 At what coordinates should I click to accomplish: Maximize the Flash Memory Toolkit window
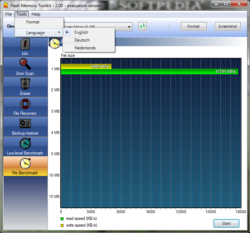point(226,4)
